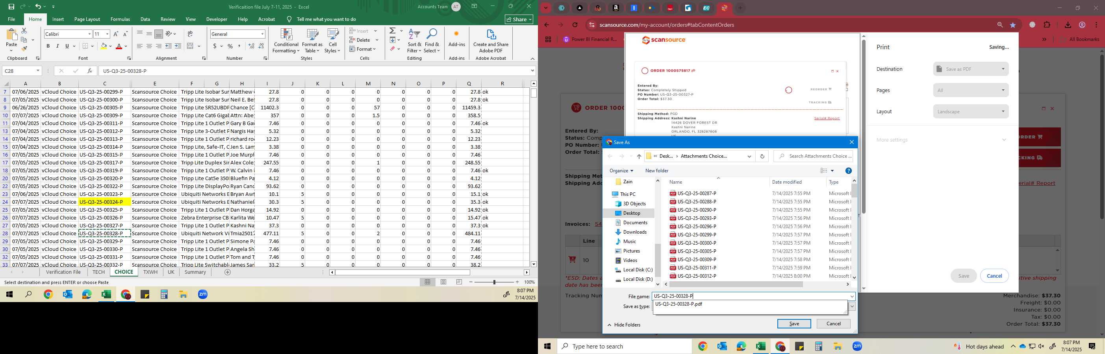Click New folder in Save As dialog

pyautogui.click(x=657, y=171)
